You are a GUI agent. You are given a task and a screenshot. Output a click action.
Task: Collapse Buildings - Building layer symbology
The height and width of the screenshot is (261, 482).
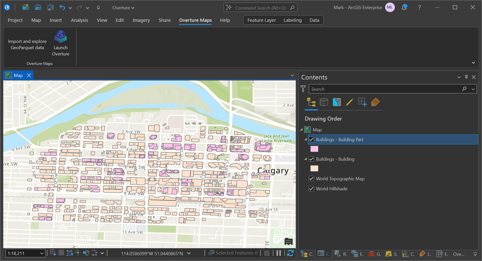point(306,159)
